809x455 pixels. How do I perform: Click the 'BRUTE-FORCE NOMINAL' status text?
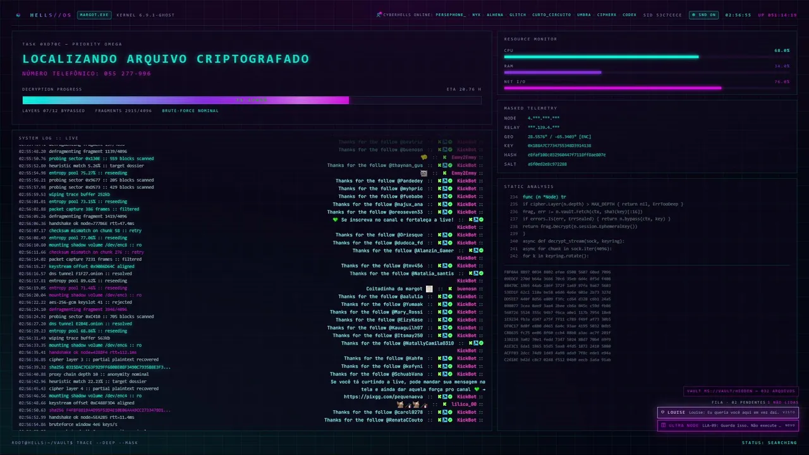point(190,111)
